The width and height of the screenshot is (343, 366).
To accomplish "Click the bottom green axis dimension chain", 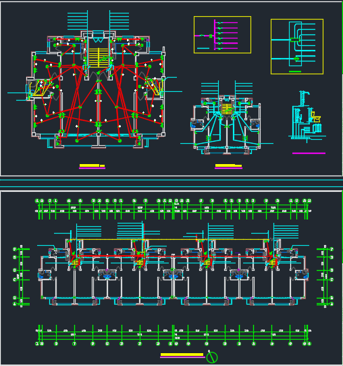I will (x=173, y=335).
